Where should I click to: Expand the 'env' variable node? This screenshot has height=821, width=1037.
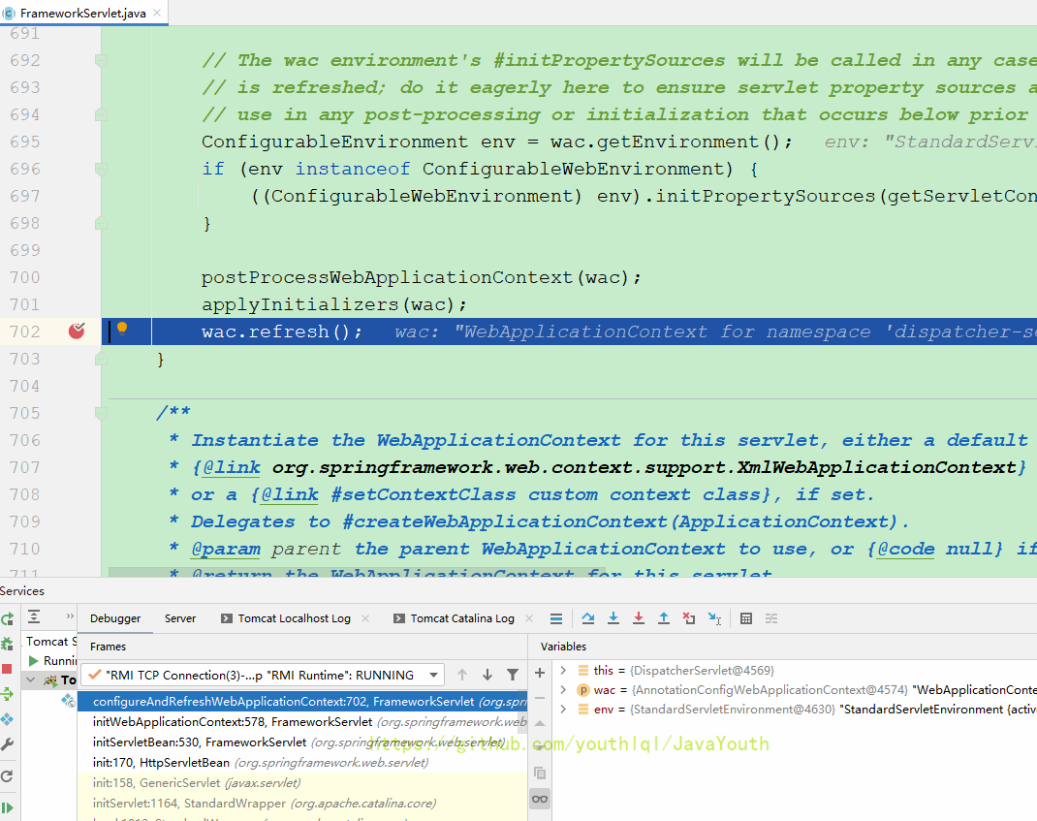(x=563, y=710)
